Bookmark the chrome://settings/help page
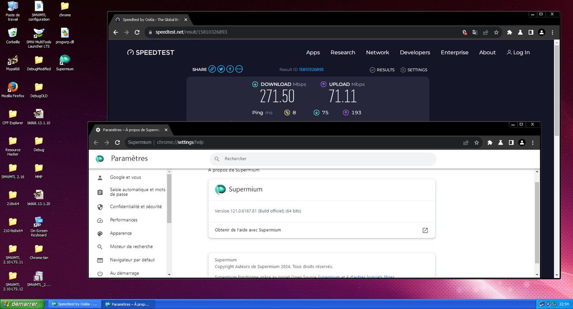The image size is (573, 309). [x=477, y=142]
